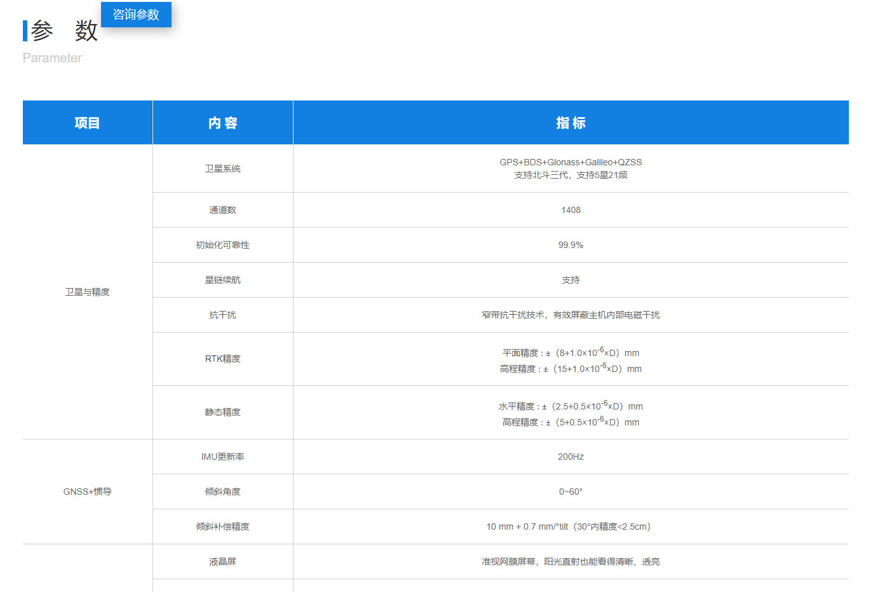Select the 内容 column header

222,123
